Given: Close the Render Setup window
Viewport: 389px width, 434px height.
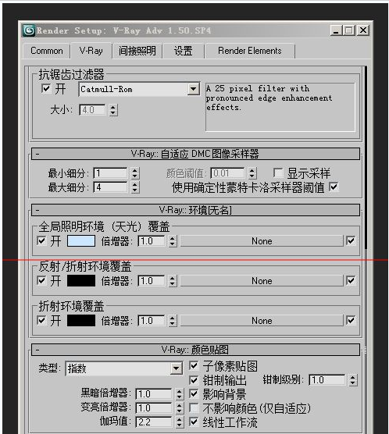Looking at the screenshot, I should click(363, 30).
